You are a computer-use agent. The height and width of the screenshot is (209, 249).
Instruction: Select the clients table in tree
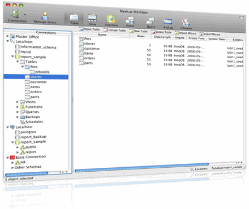(36, 77)
